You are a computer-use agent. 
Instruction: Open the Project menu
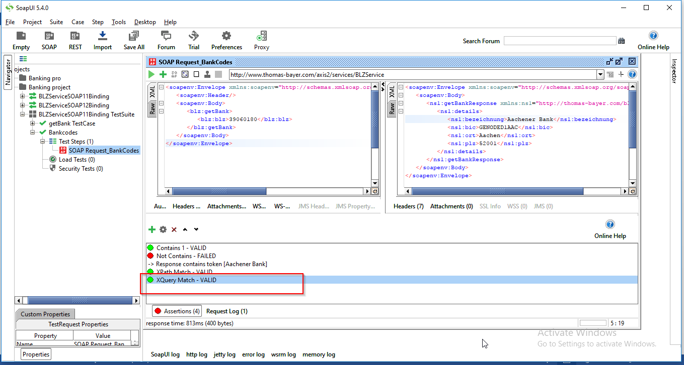coord(32,22)
